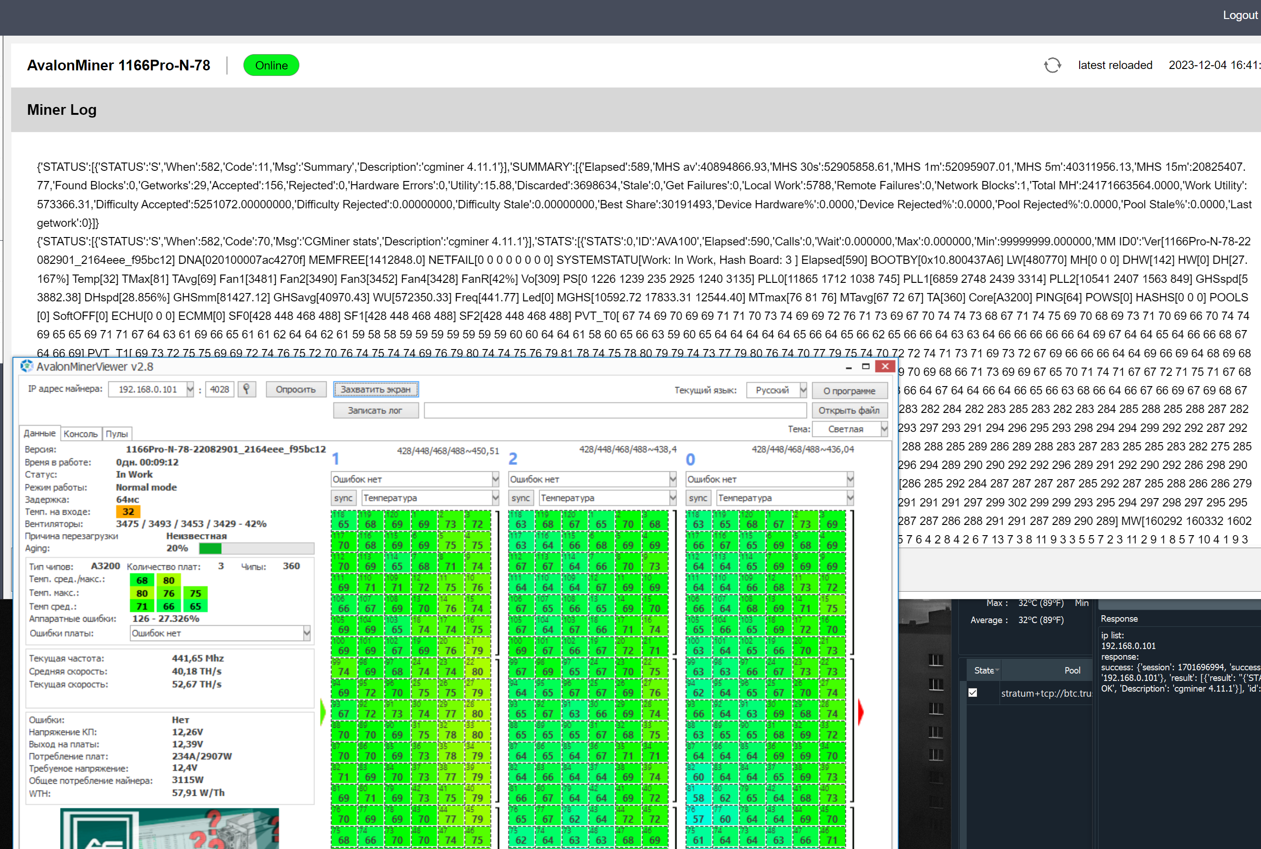The image size is (1261, 849).
Task: Expand board 0 'Ошибок нет' dropdown
Action: pyautogui.click(x=850, y=479)
